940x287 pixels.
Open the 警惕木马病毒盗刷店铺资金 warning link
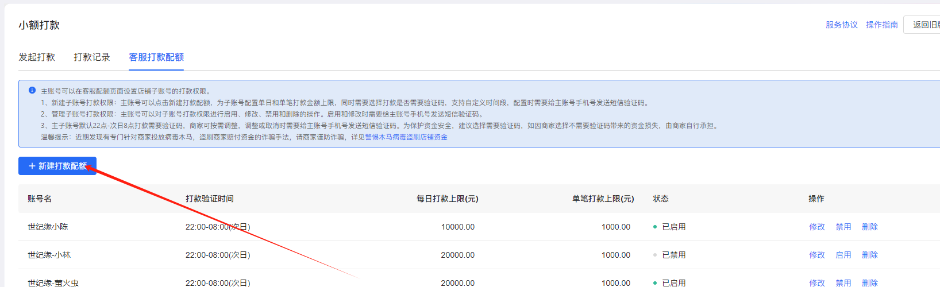406,137
